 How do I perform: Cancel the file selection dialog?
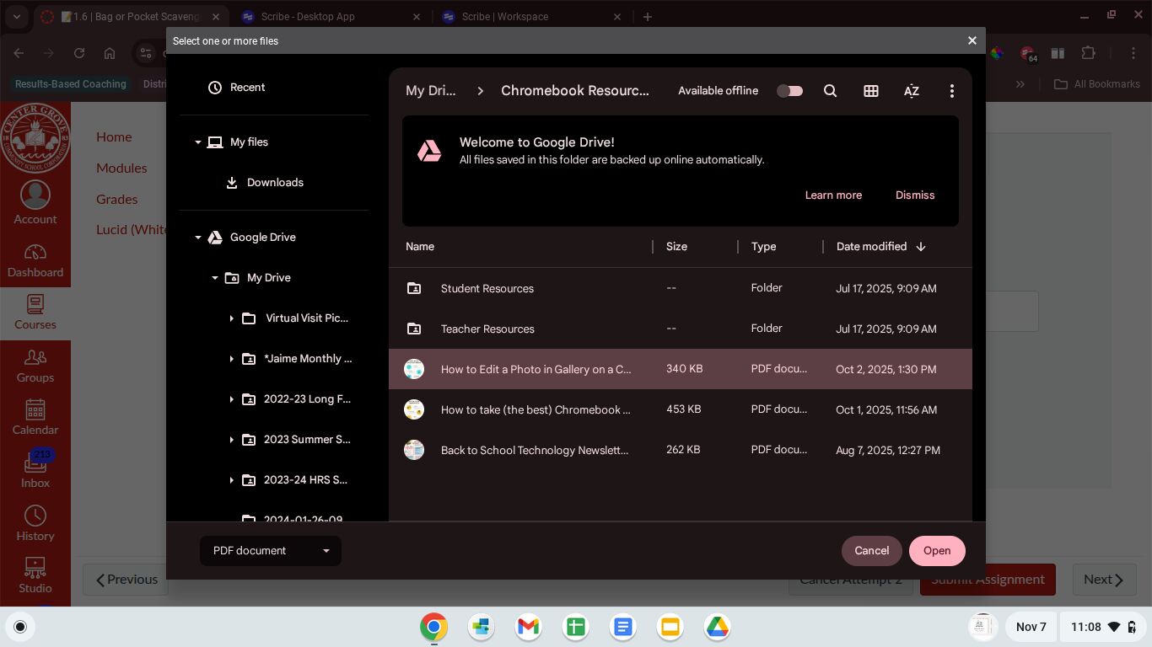coord(872,551)
